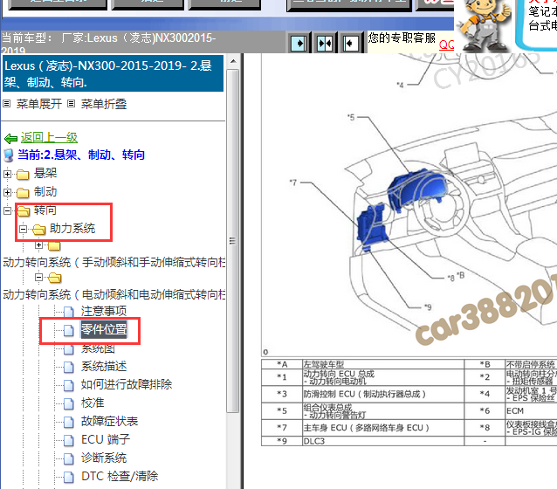Click table cell 防滑控制 ECU
This screenshot has width=557, height=489.
click(383, 394)
